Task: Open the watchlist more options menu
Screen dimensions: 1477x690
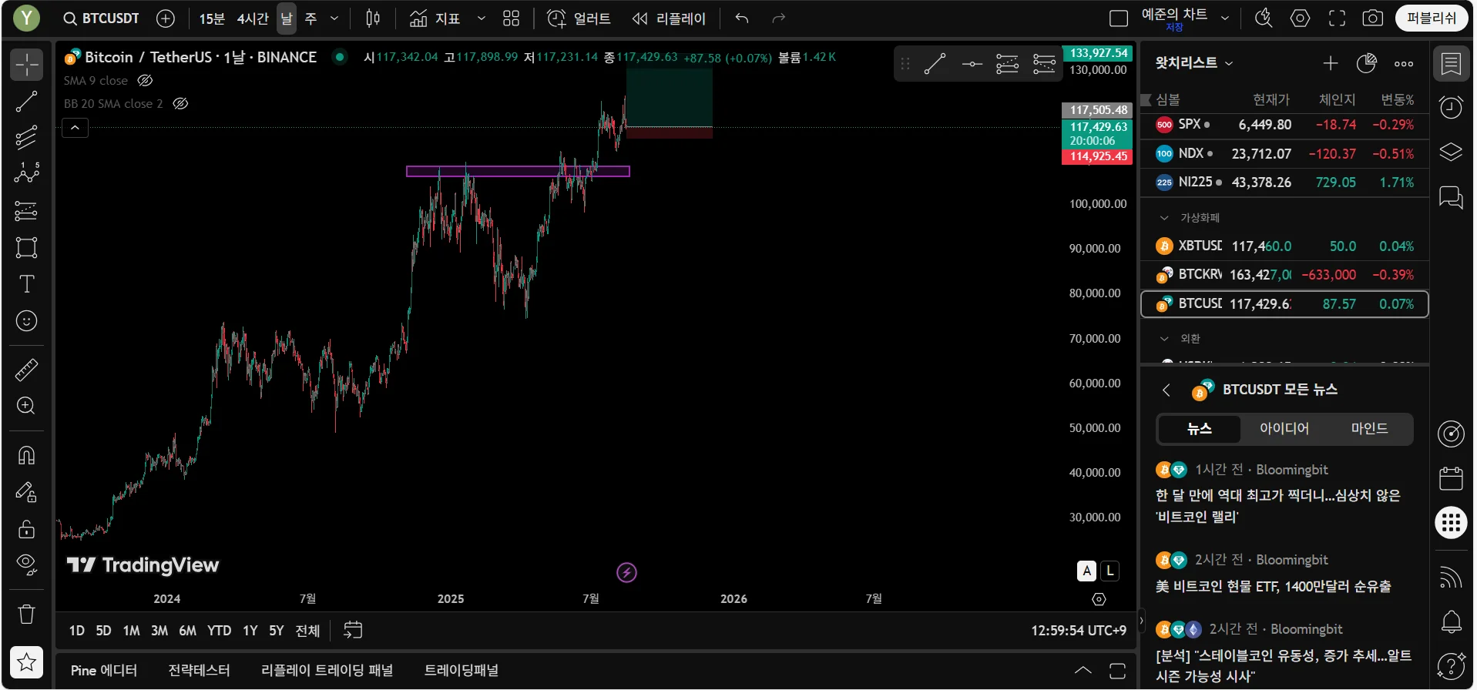Action: [x=1404, y=63]
